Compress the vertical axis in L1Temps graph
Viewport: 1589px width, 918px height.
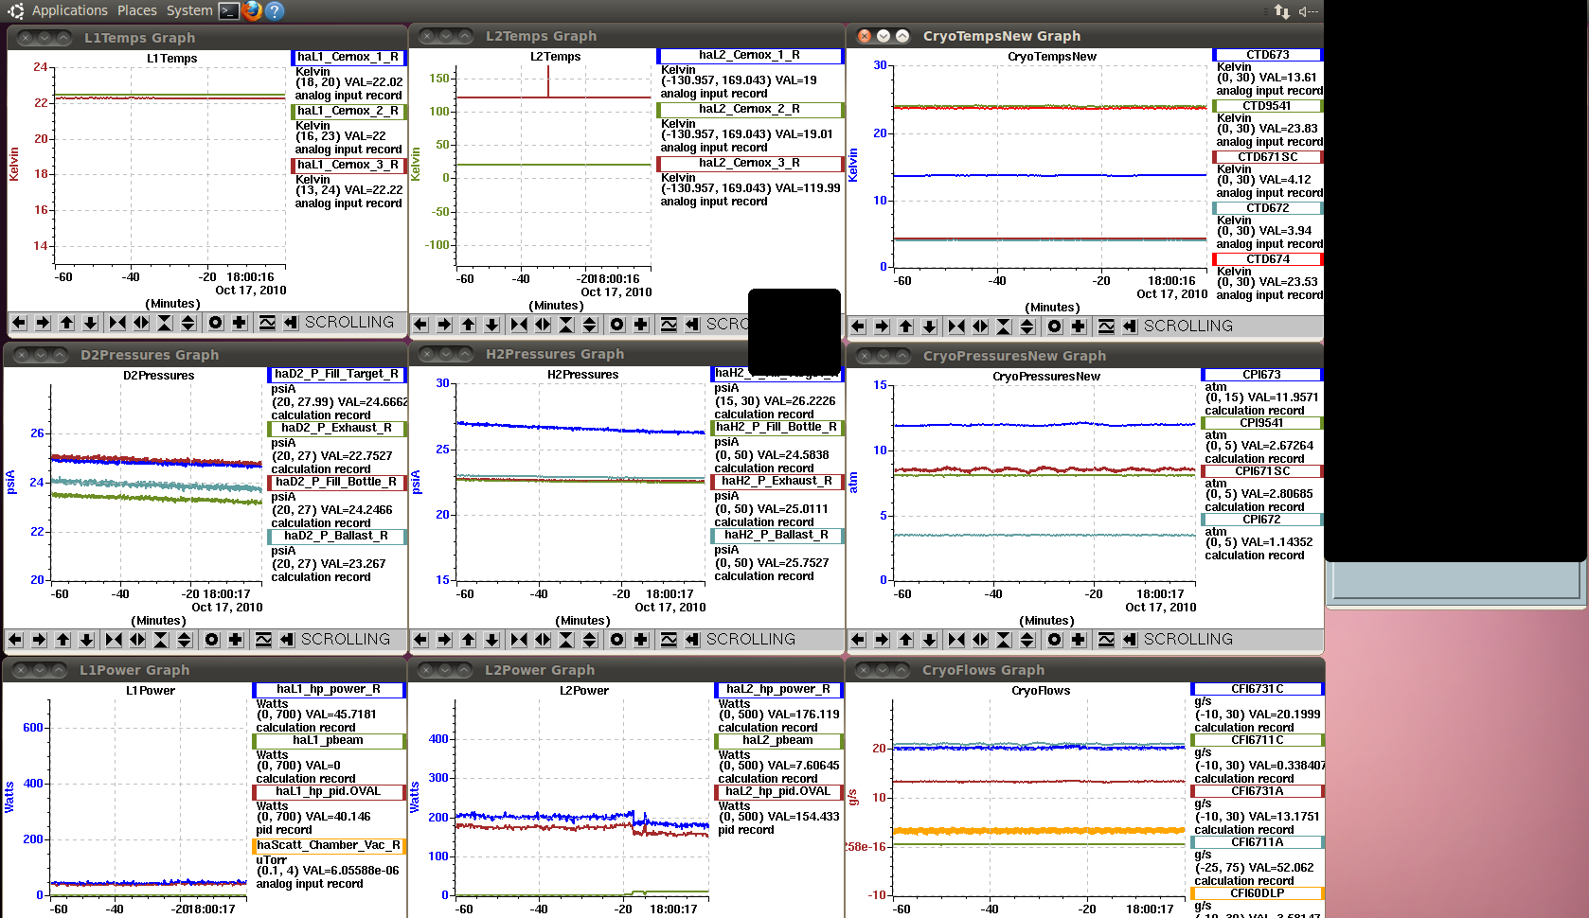[165, 323]
